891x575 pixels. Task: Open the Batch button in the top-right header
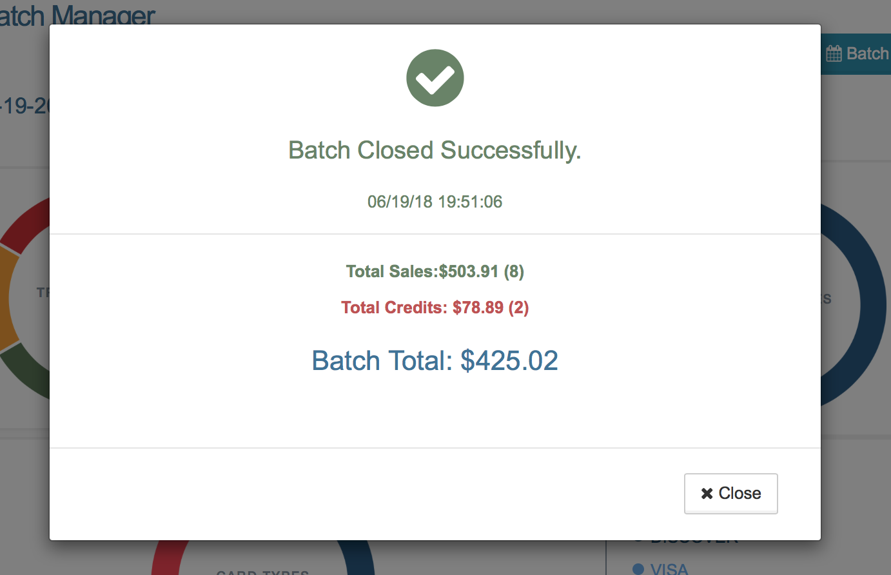857,53
